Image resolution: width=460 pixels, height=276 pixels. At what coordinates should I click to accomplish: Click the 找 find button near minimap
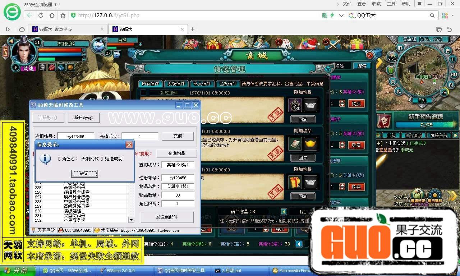(x=398, y=92)
